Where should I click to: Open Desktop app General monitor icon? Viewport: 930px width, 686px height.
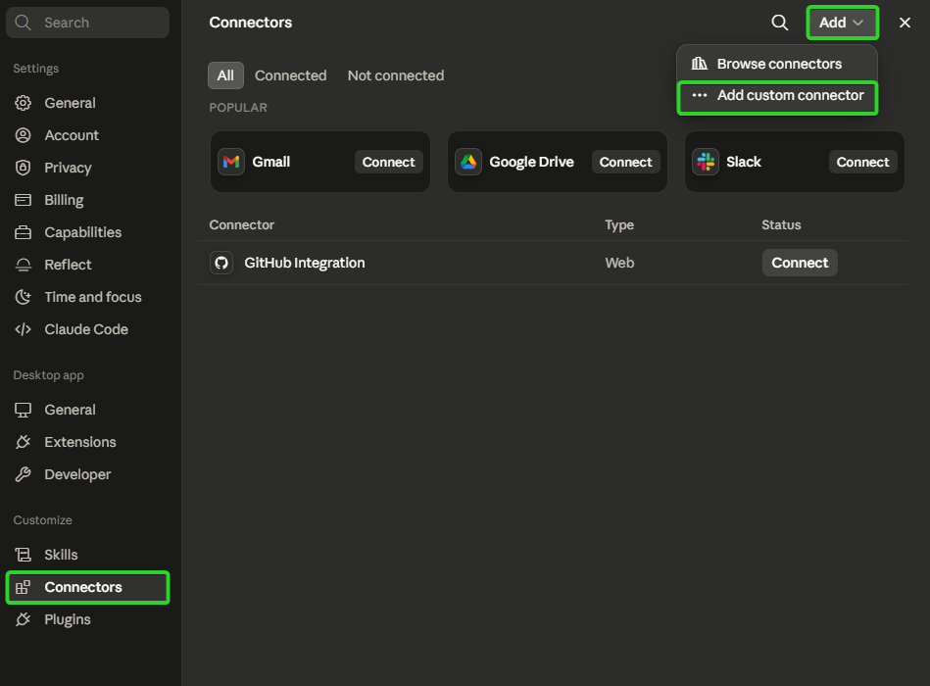click(x=24, y=410)
